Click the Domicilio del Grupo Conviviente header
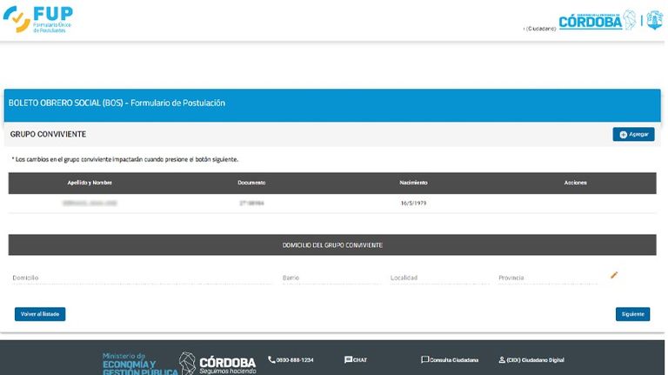 (x=332, y=245)
